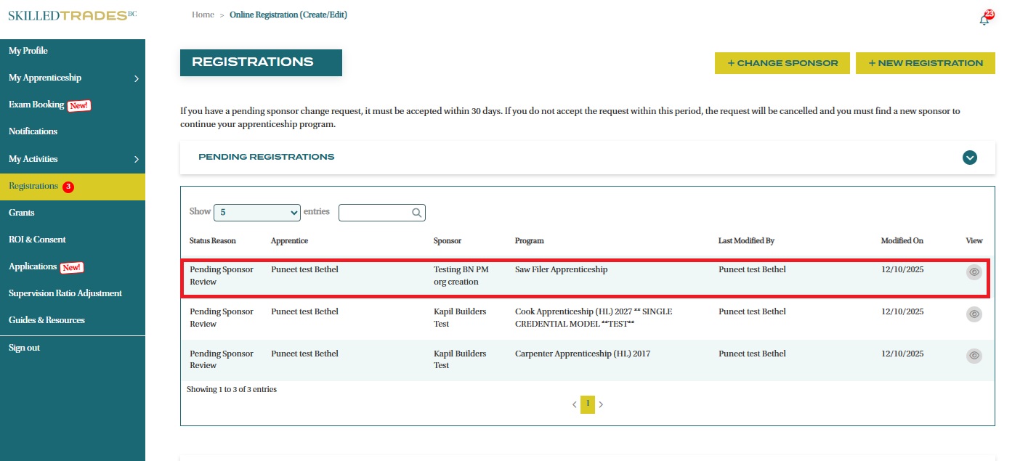
Task: Expand the My Apprenticeship submenu
Action: coord(136,78)
